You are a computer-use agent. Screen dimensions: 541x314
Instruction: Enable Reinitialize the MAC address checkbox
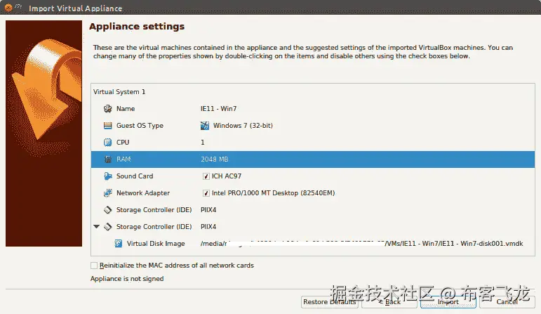(x=94, y=266)
